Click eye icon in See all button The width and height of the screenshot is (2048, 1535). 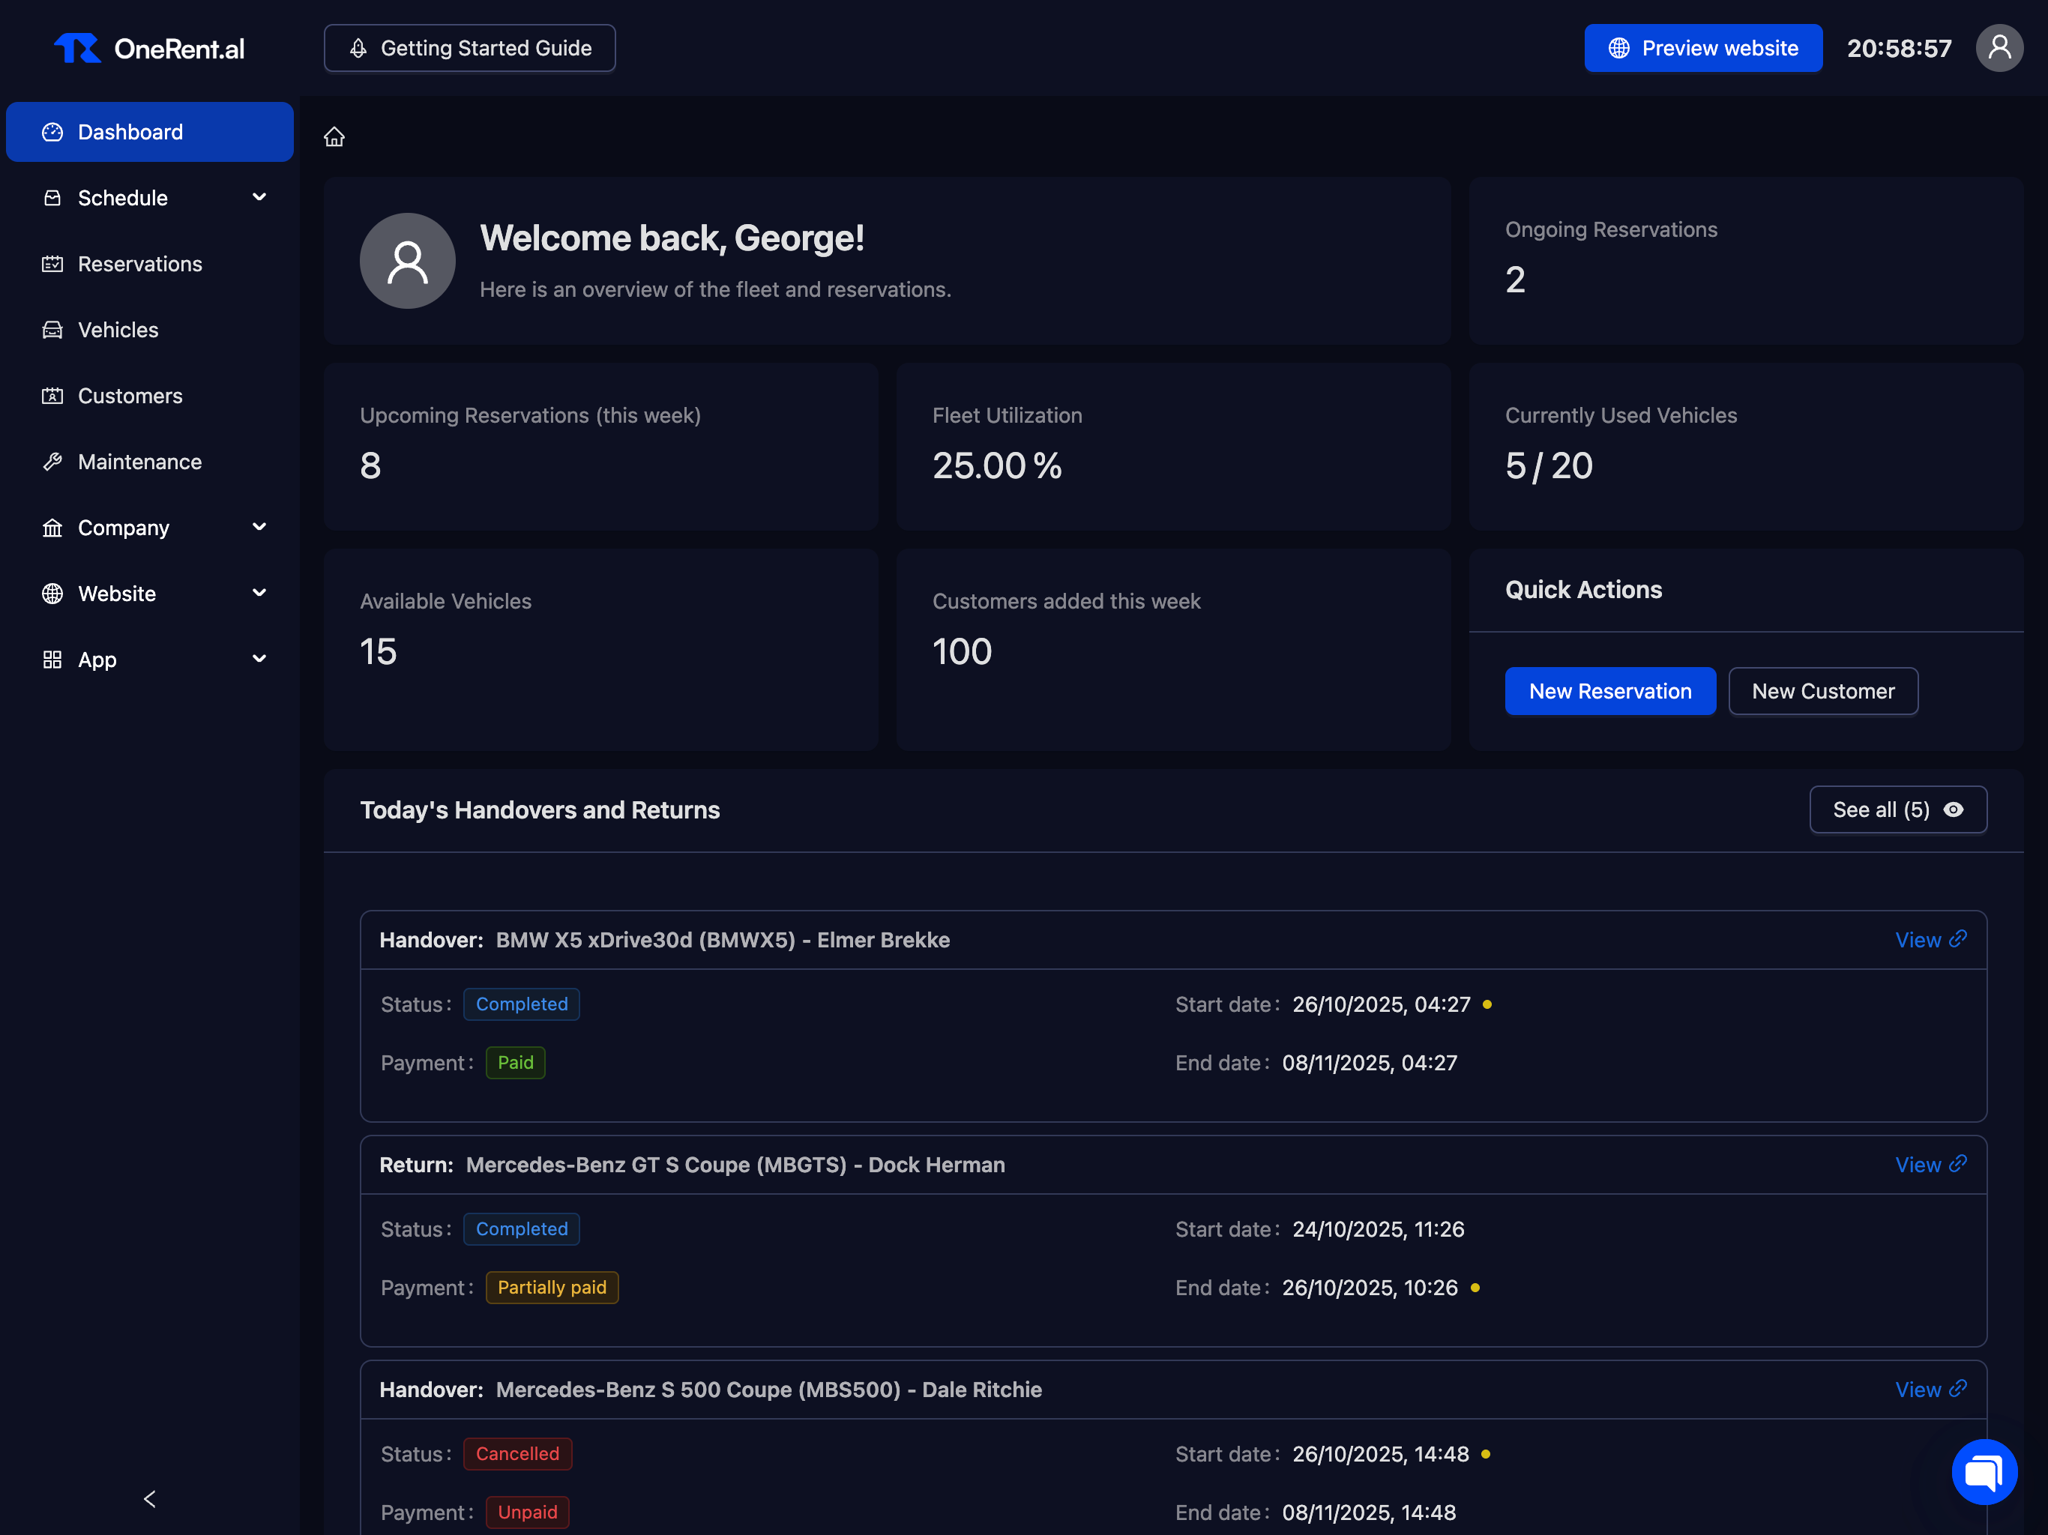1954,810
